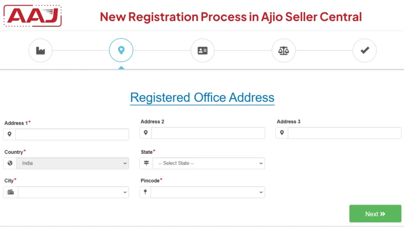Click the checkmark step in the stepper
This screenshot has width=404, height=227.
(365, 50)
